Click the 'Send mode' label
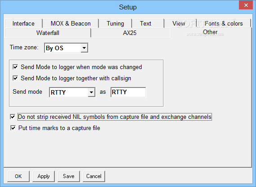This screenshot has width=256, height=187. [x=27, y=91]
